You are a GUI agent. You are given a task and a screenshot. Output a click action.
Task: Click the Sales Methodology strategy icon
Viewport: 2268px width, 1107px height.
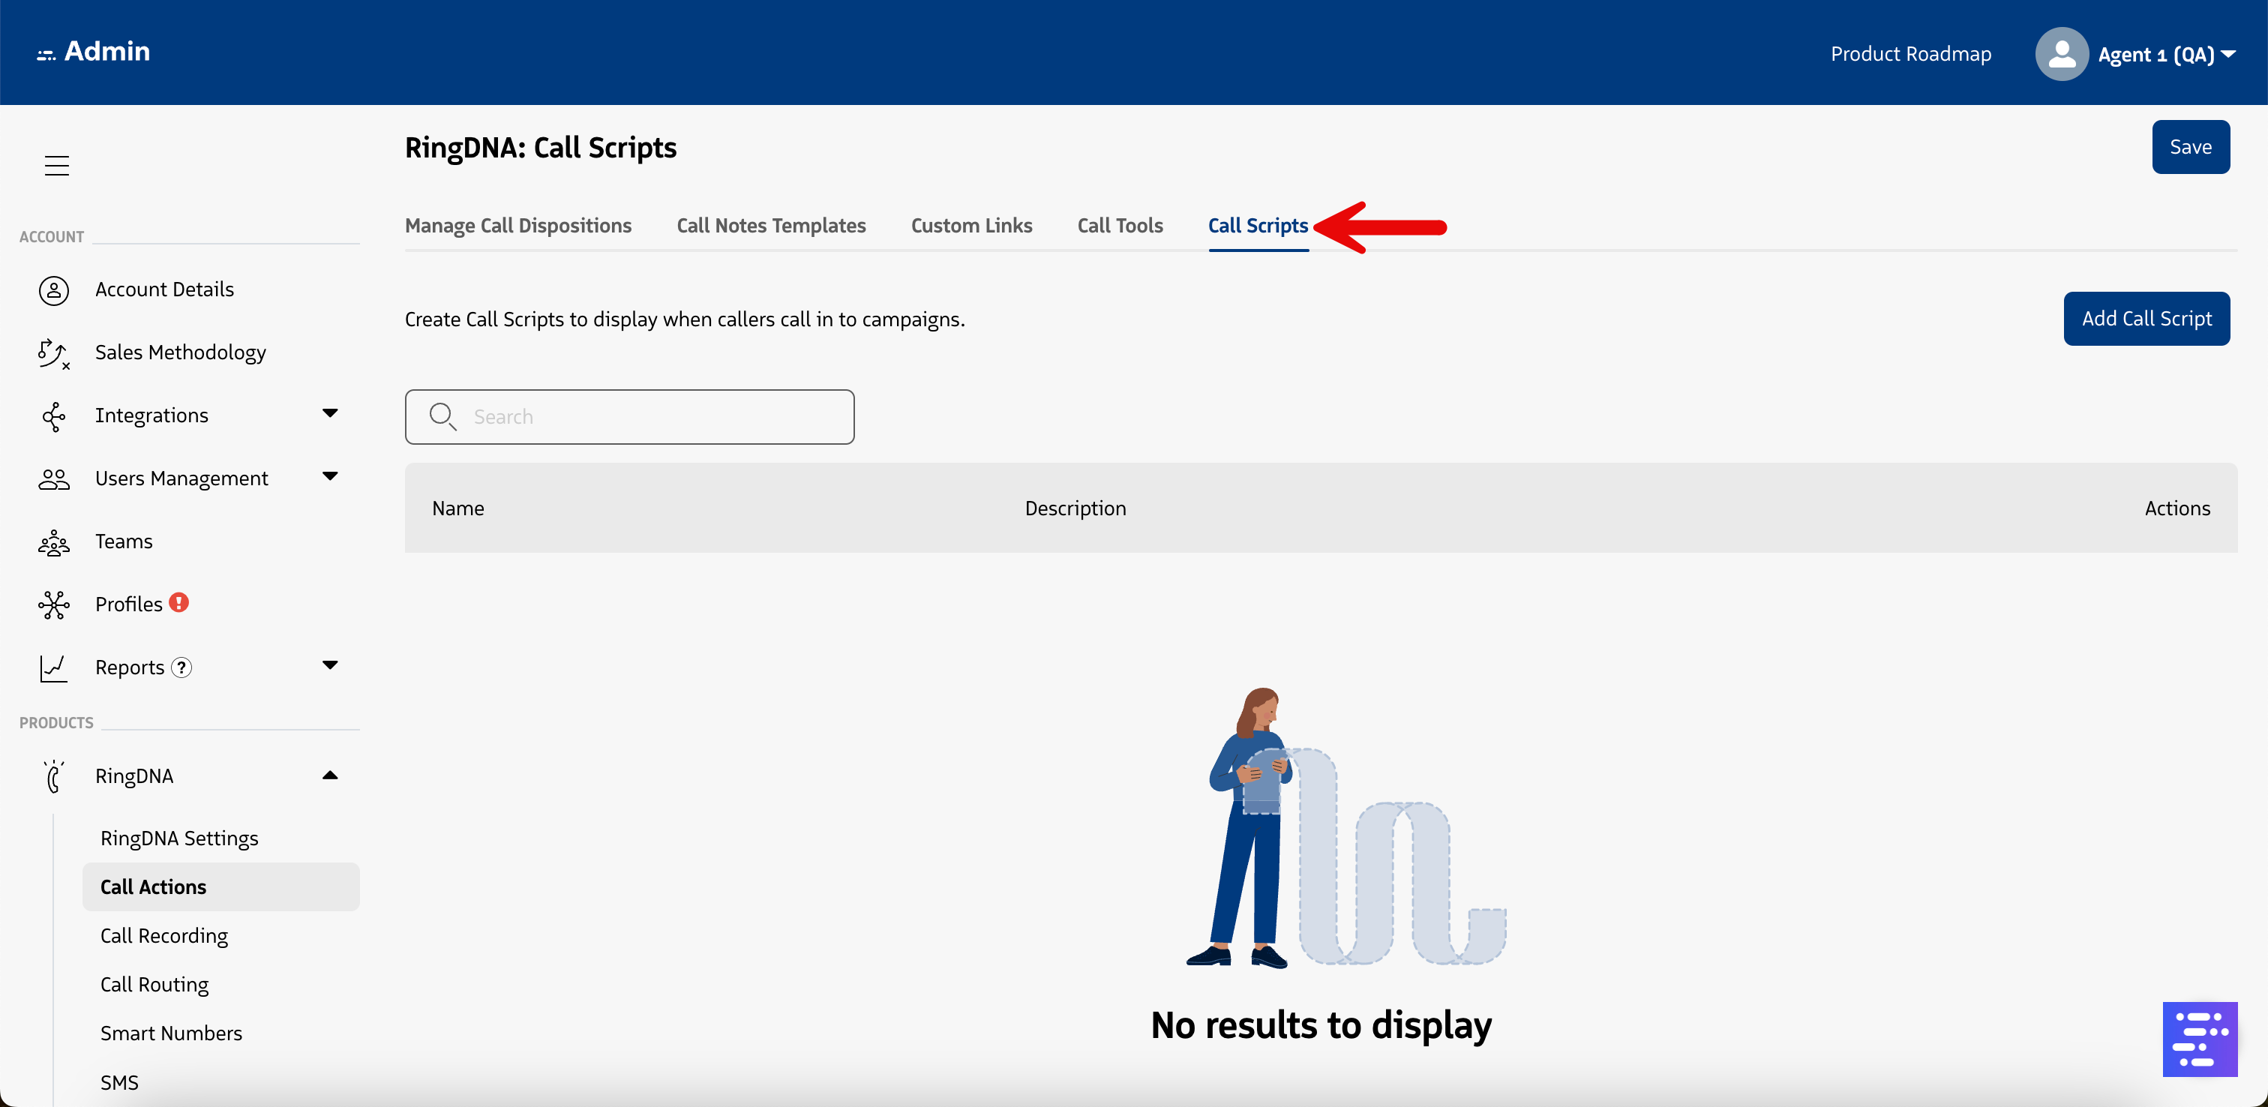point(54,353)
